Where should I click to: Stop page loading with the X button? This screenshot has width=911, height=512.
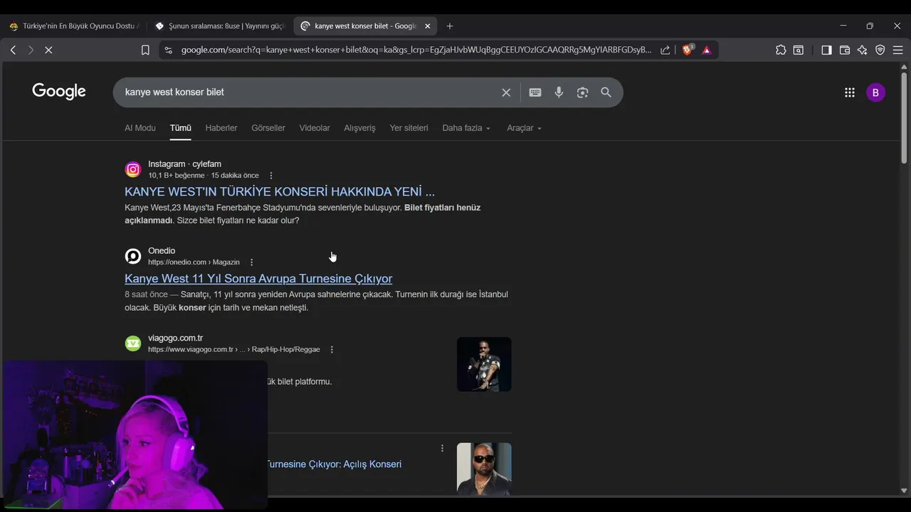[x=49, y=50]
